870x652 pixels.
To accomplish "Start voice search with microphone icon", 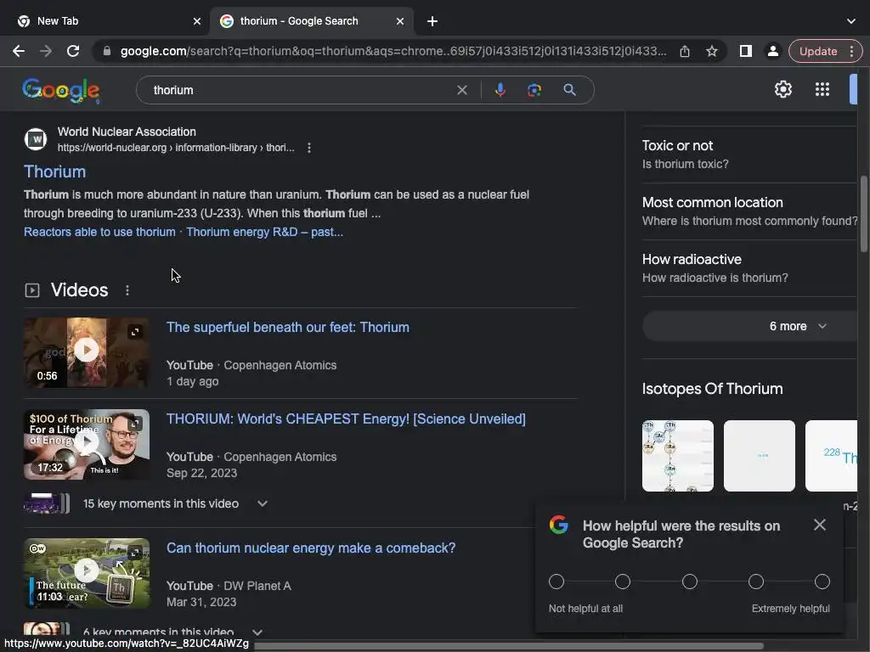I will pyautogui.click(x=500, y=90).
